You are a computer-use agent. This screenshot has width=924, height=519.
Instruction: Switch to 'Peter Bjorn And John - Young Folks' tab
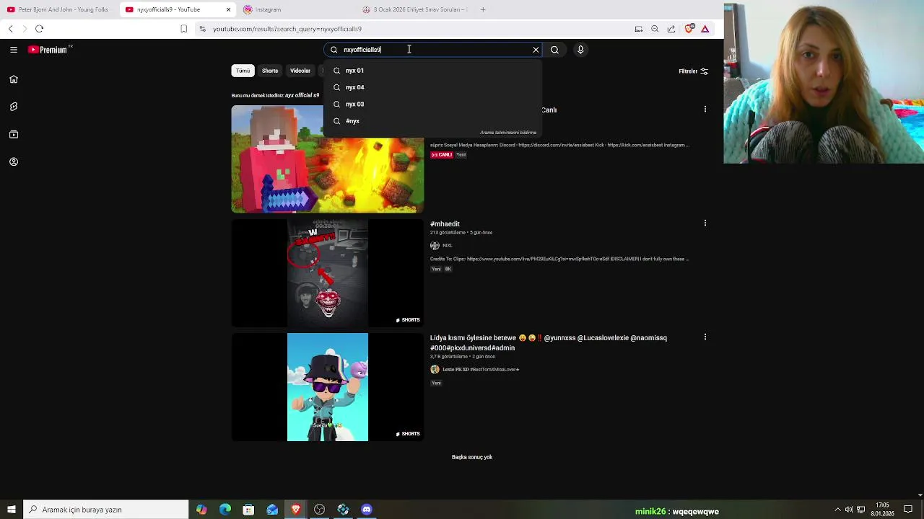[x=58, y=9]
